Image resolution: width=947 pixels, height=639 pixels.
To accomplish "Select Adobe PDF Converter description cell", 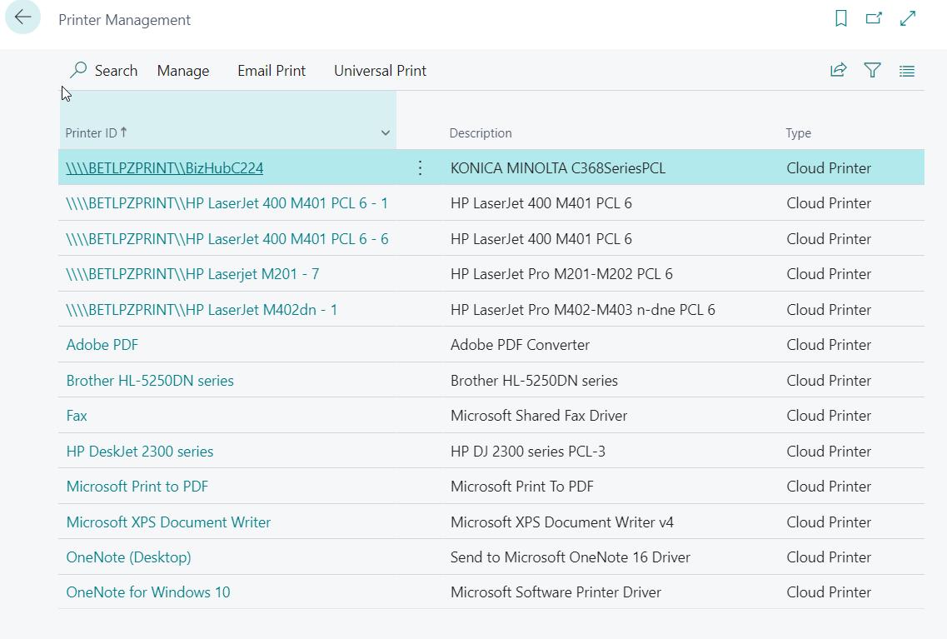I will click(520, 344).
